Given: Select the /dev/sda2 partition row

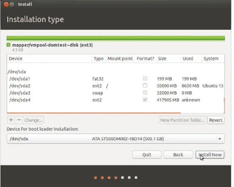Looking at the screenshot, I should click(115, 86).
